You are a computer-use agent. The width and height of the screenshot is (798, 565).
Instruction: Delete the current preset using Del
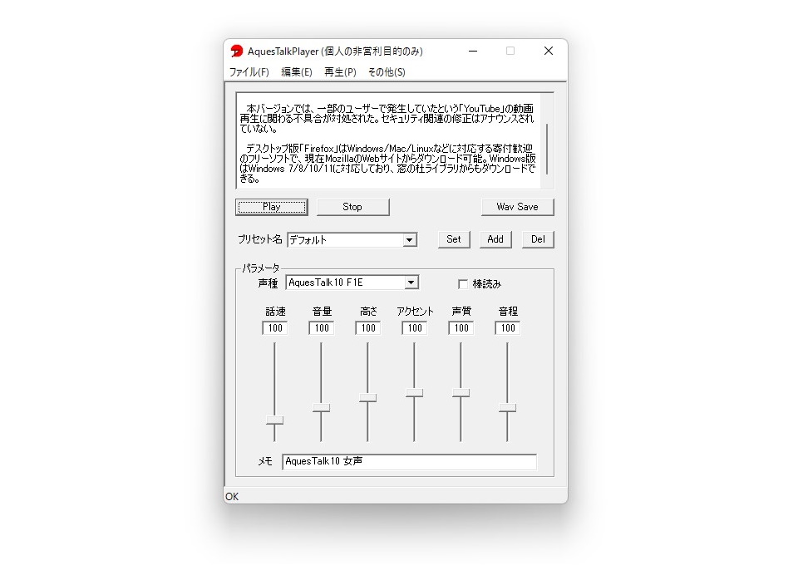click(x=537, y=238)
